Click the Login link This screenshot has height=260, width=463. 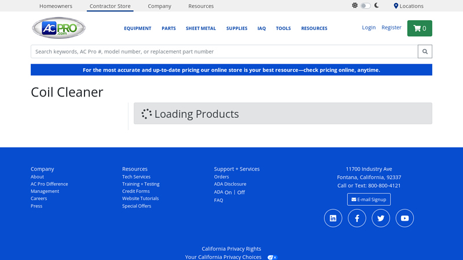pos(369,27)
